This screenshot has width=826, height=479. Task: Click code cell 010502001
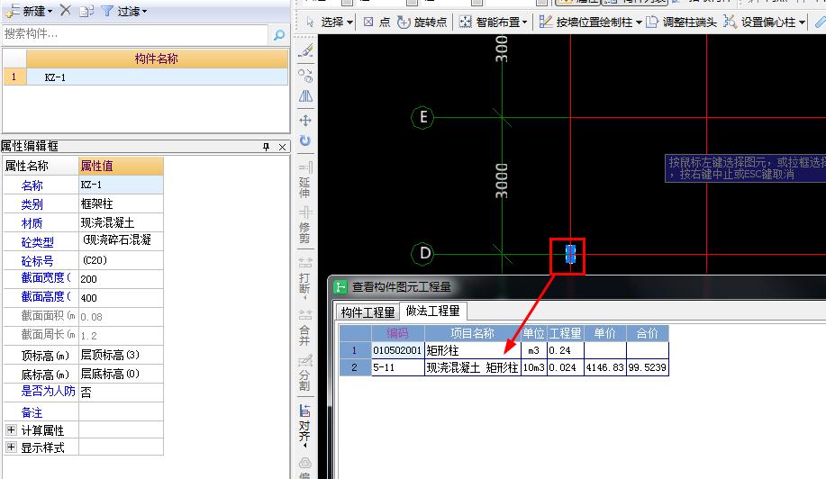tap(398, 350)
